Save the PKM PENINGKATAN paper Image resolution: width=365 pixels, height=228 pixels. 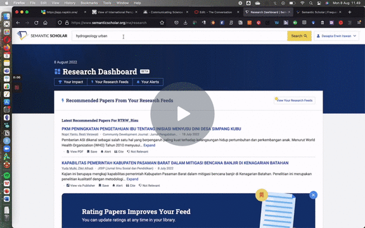(92, 151)
